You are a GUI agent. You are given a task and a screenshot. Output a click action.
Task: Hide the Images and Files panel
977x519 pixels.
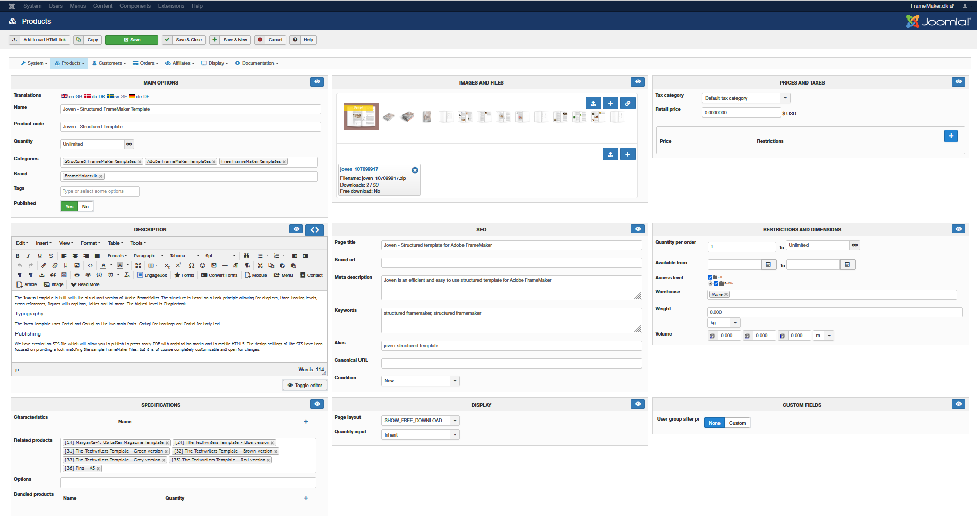tap(638, 82)
